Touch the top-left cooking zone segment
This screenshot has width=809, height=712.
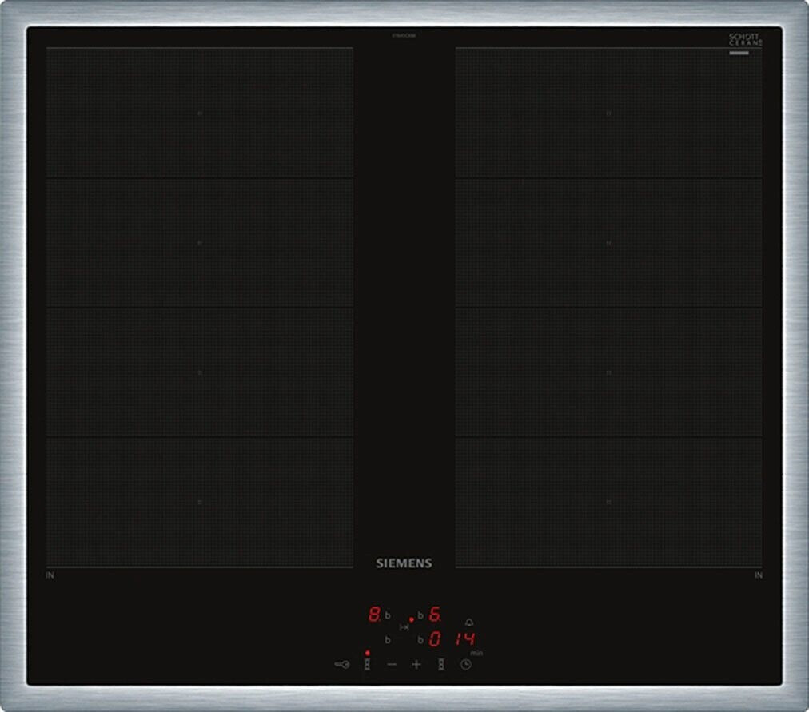coord(199,113)
